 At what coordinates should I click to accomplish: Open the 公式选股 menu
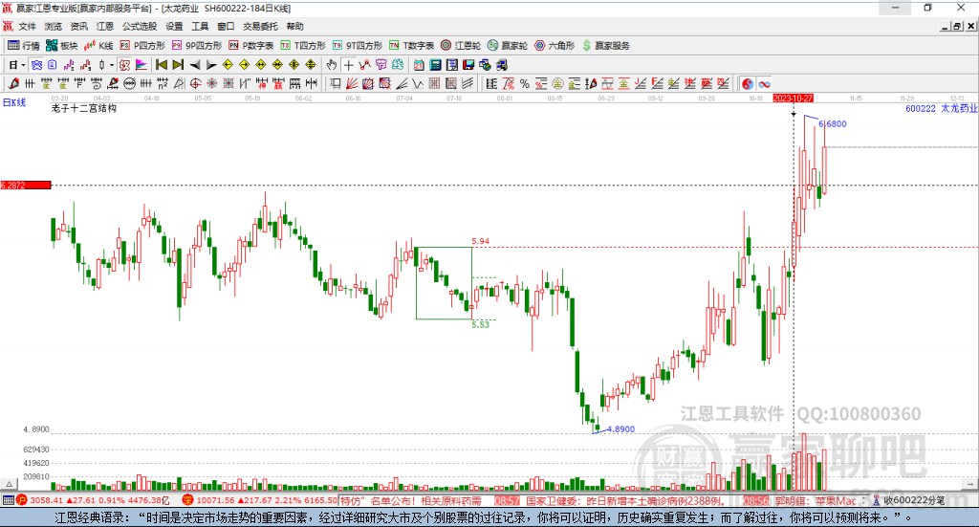pos(140,26)
